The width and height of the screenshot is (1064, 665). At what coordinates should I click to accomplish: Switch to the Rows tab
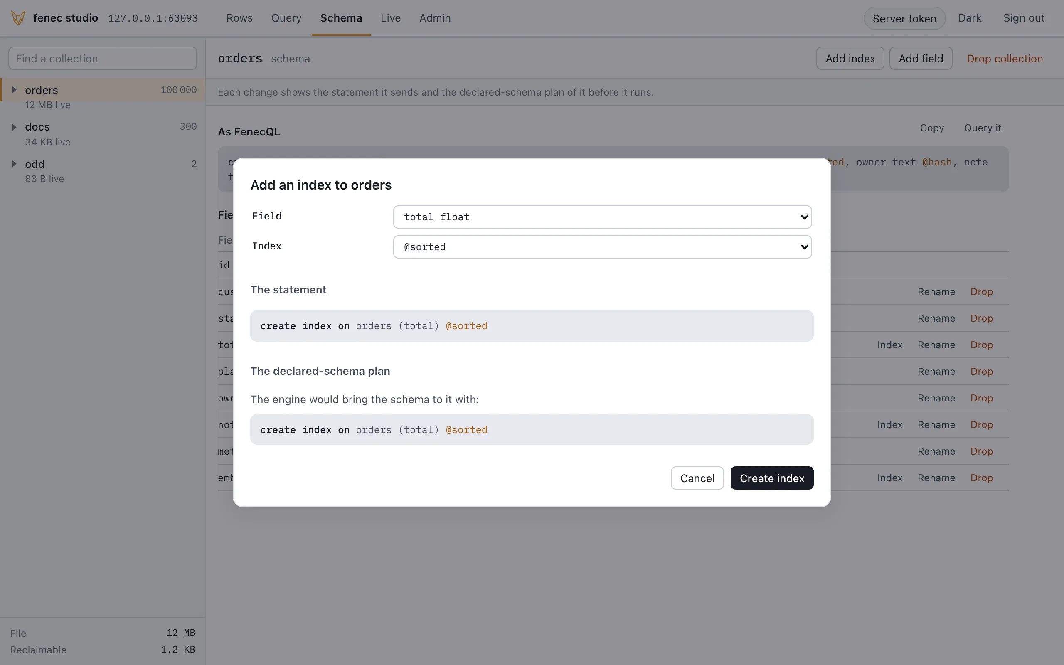pyautogui.click(x=240, y=18)
